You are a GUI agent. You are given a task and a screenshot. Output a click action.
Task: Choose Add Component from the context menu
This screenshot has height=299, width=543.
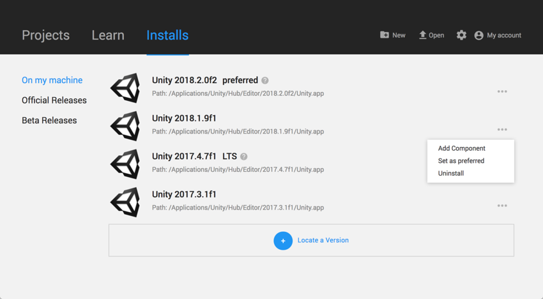[461, 148]
